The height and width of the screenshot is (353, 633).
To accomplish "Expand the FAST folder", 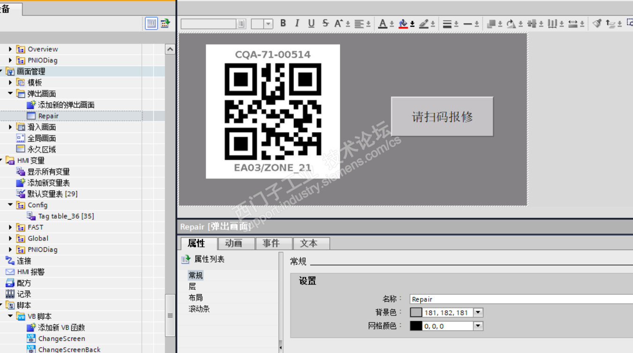I will (10, 227).
